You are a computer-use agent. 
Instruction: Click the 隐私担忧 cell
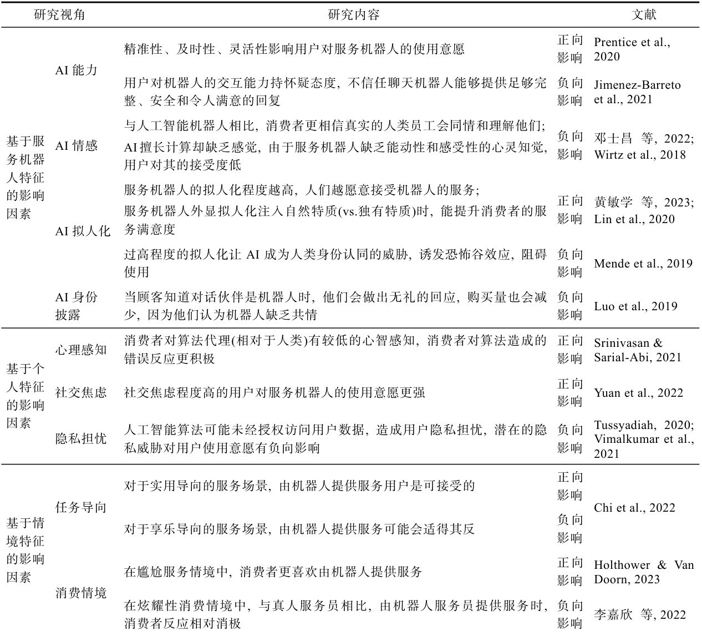tap(81, 439)
